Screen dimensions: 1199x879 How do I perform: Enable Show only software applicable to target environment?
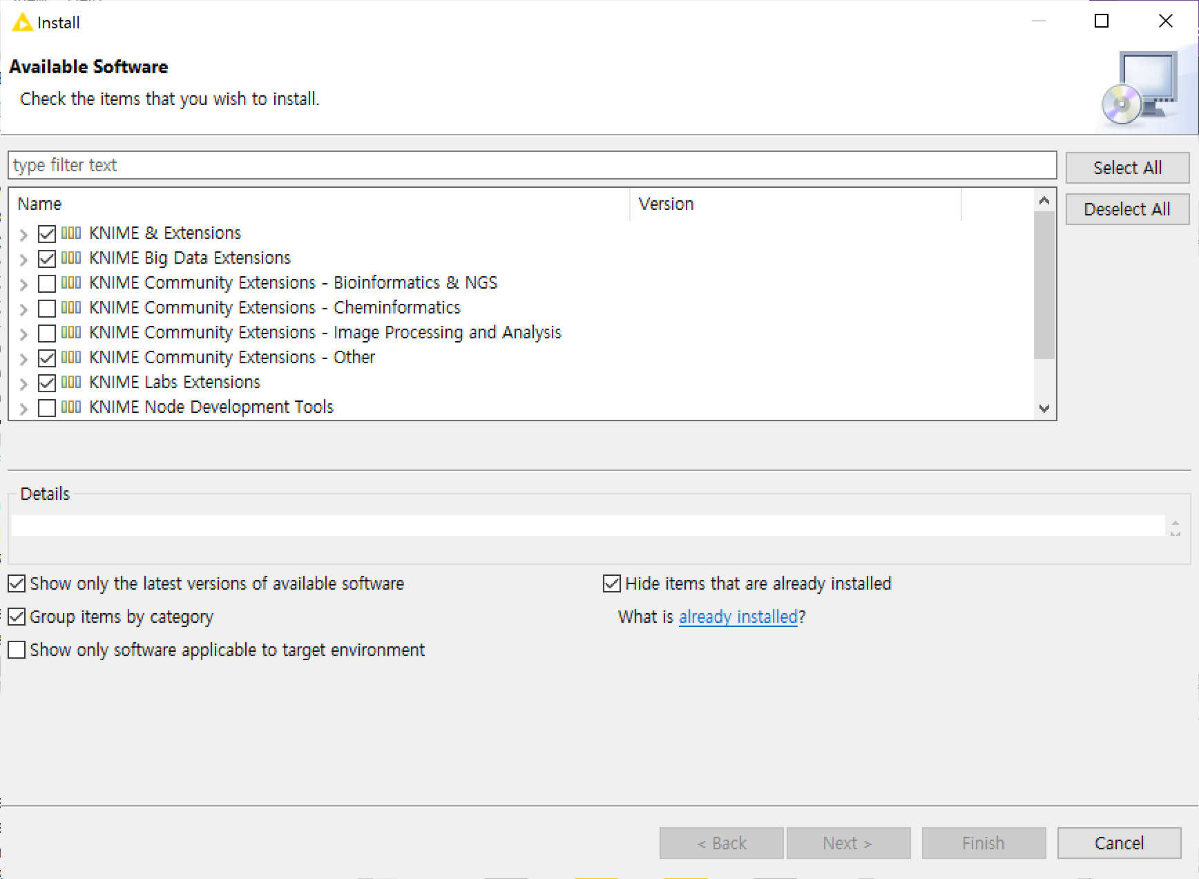tap(17, 650)
